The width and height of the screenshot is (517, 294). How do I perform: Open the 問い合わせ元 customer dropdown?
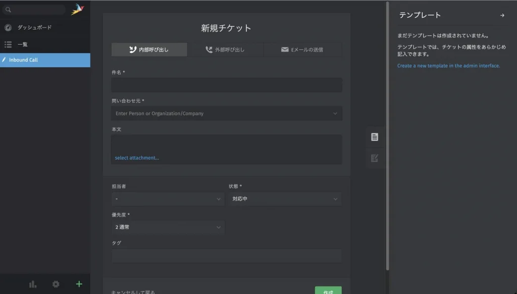227,113
